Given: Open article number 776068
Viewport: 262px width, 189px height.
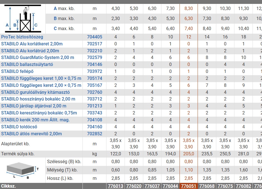Looking at the screenshot, I should click(207, 186).
